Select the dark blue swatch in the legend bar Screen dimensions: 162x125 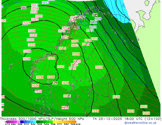click(x=22, y=122)
